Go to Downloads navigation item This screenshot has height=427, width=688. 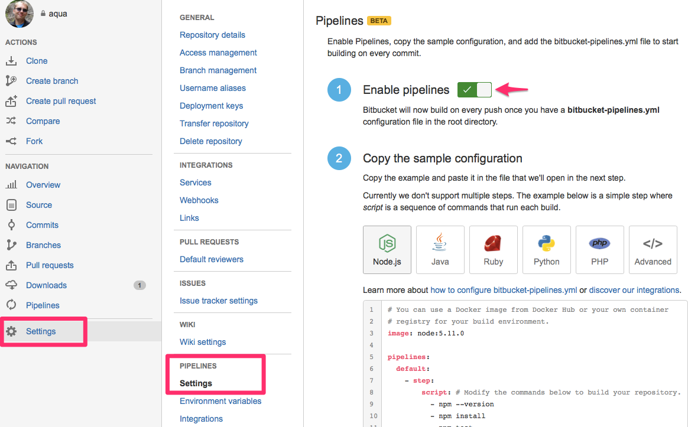pyautogui.click(x=46, y=285)
